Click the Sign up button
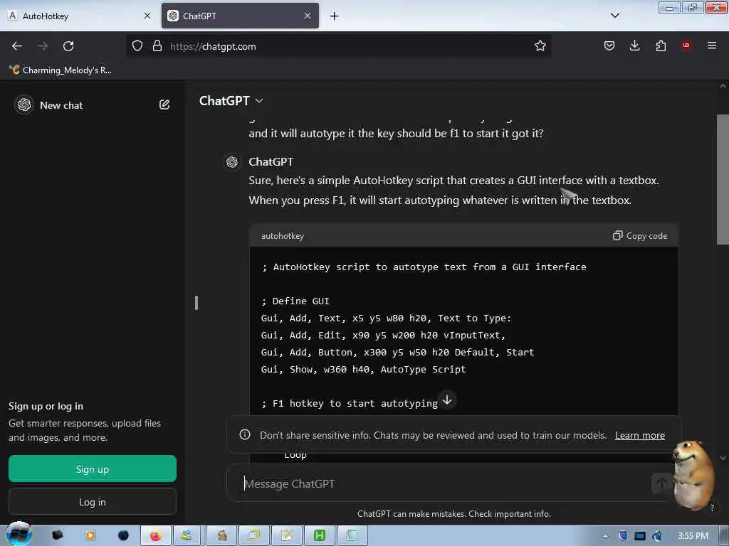This screenshot has width=729, height=546. (x=93, y=469)
